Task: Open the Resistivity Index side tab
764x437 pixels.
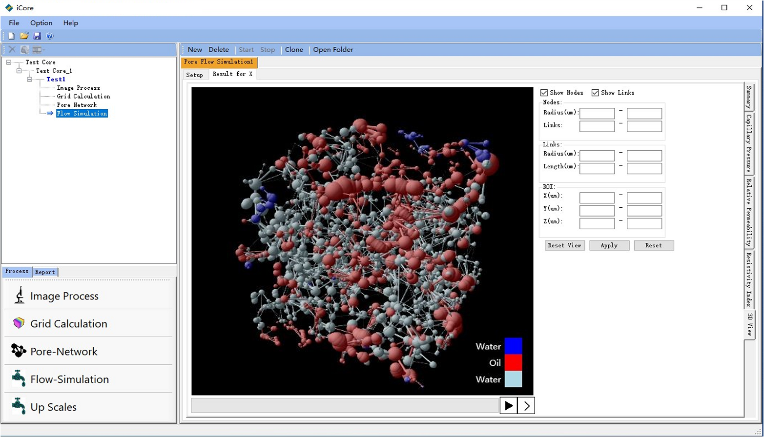Action: (x=749, y=279)
